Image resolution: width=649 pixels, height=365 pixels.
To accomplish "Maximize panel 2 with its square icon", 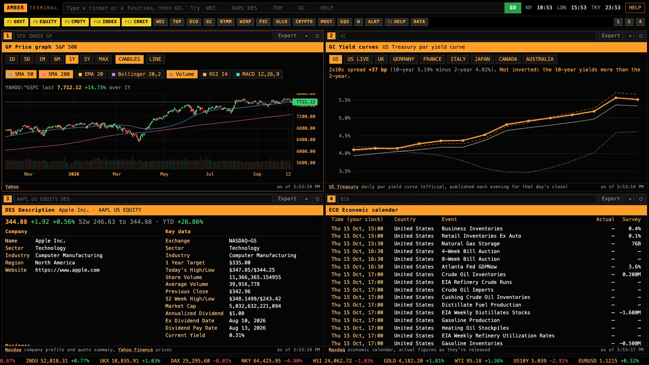I will click(641, 36).
